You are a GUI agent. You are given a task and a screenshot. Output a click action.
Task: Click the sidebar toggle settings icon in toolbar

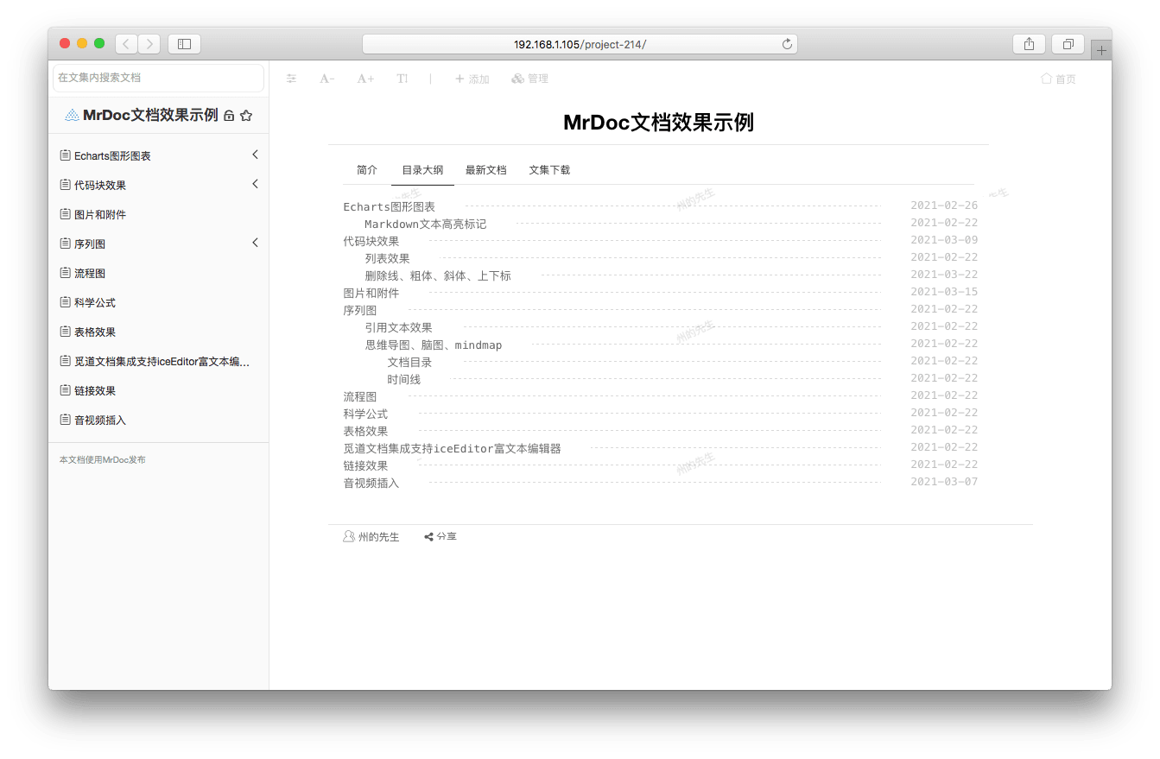pos(292,79)
